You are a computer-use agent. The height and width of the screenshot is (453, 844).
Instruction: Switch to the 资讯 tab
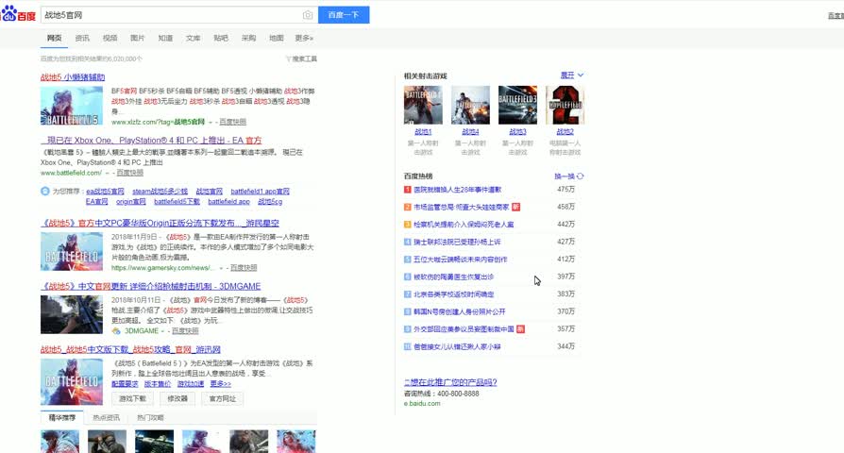point(82,38)
